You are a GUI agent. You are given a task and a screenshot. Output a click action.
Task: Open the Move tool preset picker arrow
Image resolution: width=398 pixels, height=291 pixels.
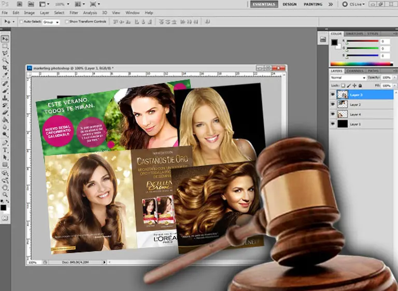13,22
